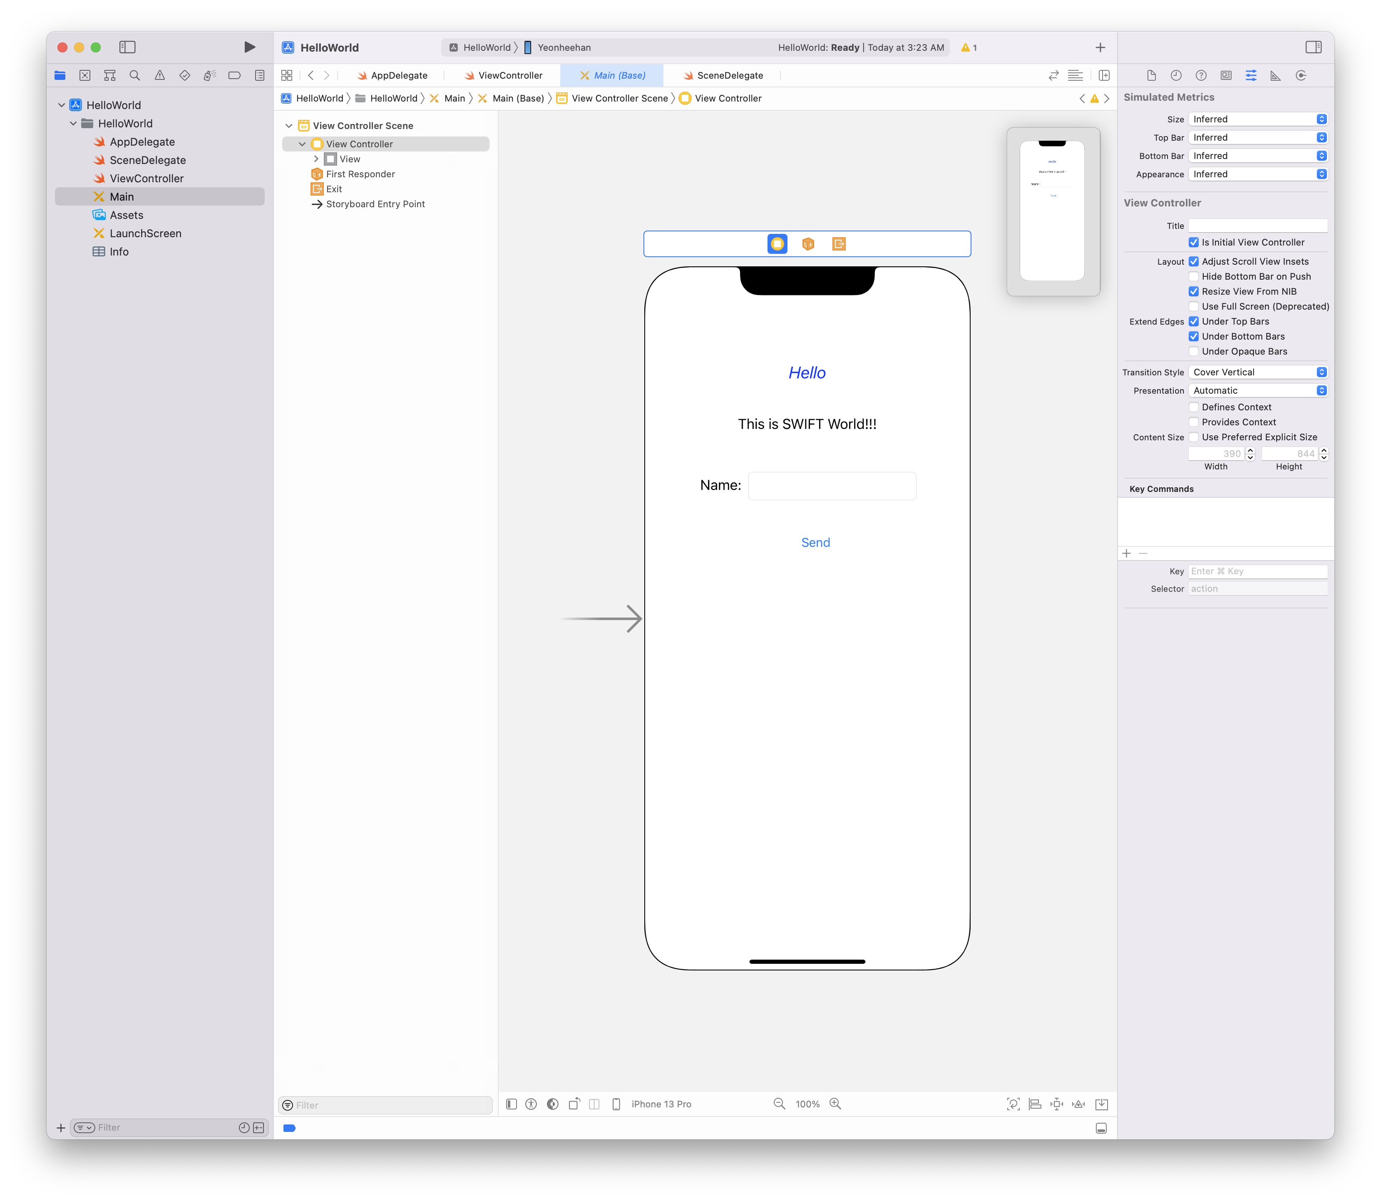Click the Title field in inspector
Screen dimensions: 1381x1201
[1258, 226]
